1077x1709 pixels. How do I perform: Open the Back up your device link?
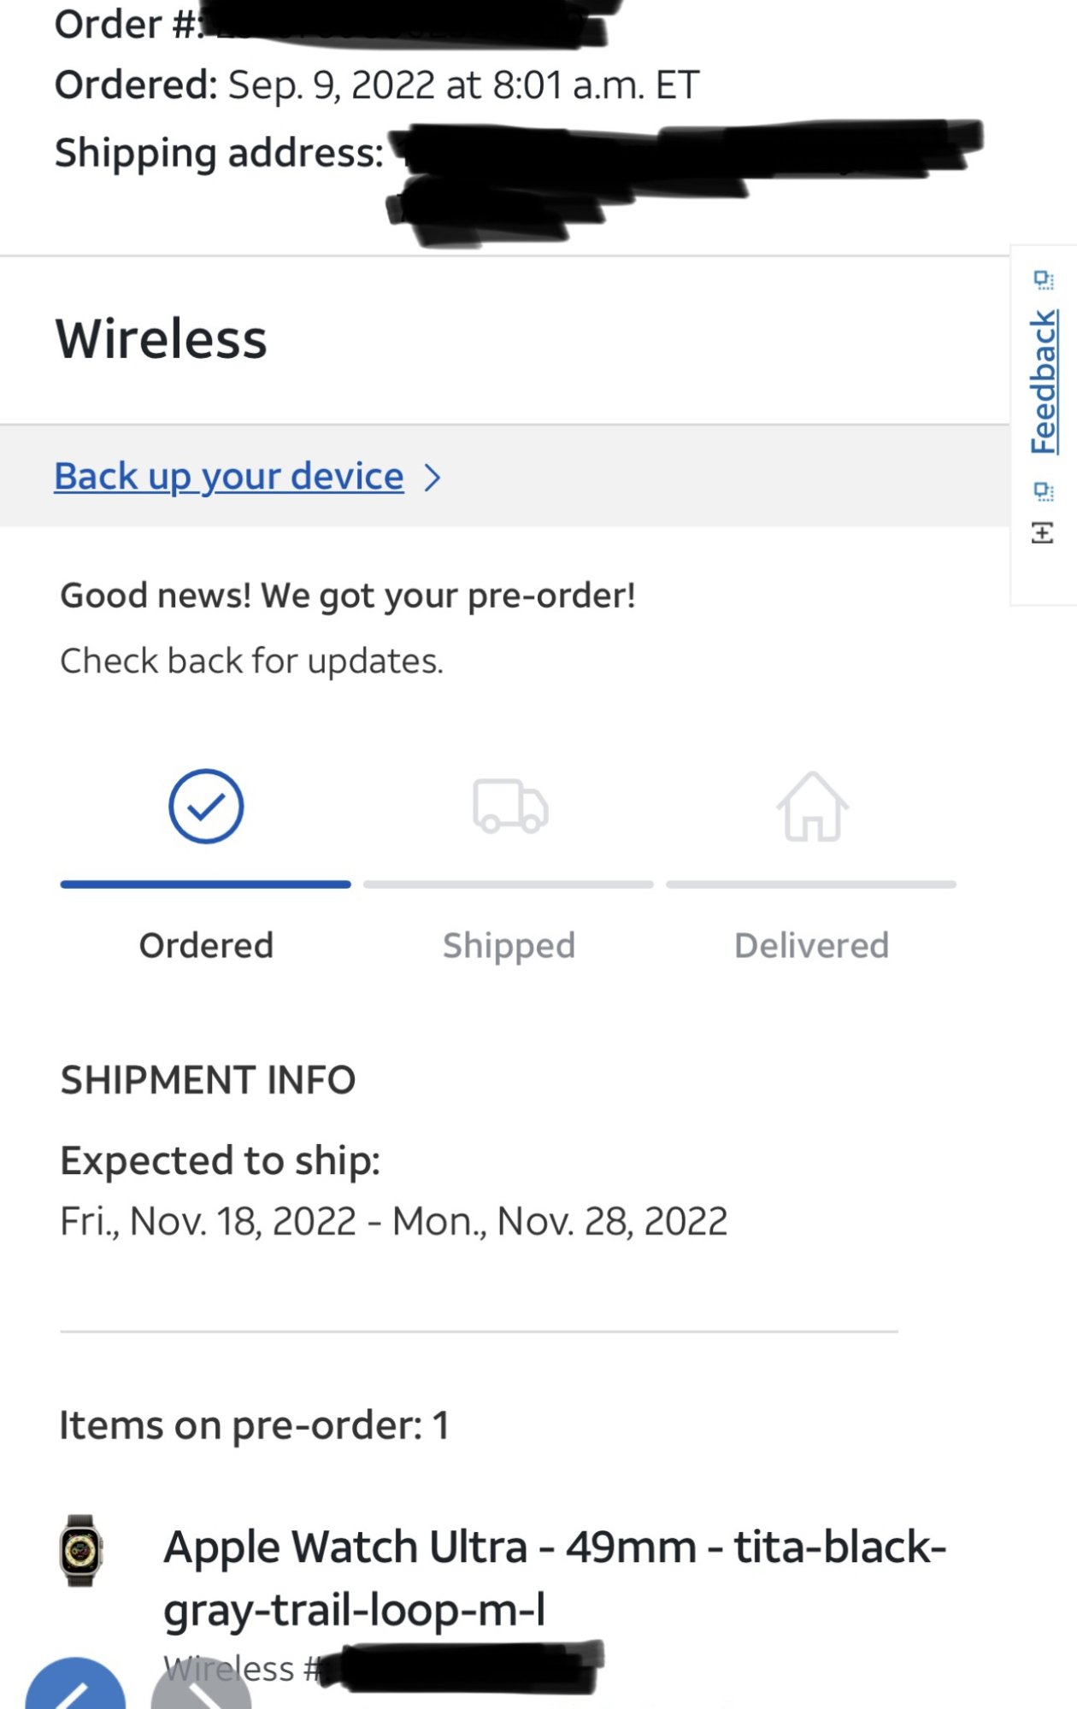(229, 476)
